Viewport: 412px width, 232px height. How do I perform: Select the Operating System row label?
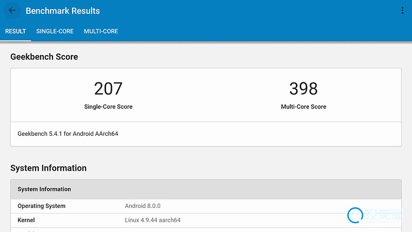[42, 206]
